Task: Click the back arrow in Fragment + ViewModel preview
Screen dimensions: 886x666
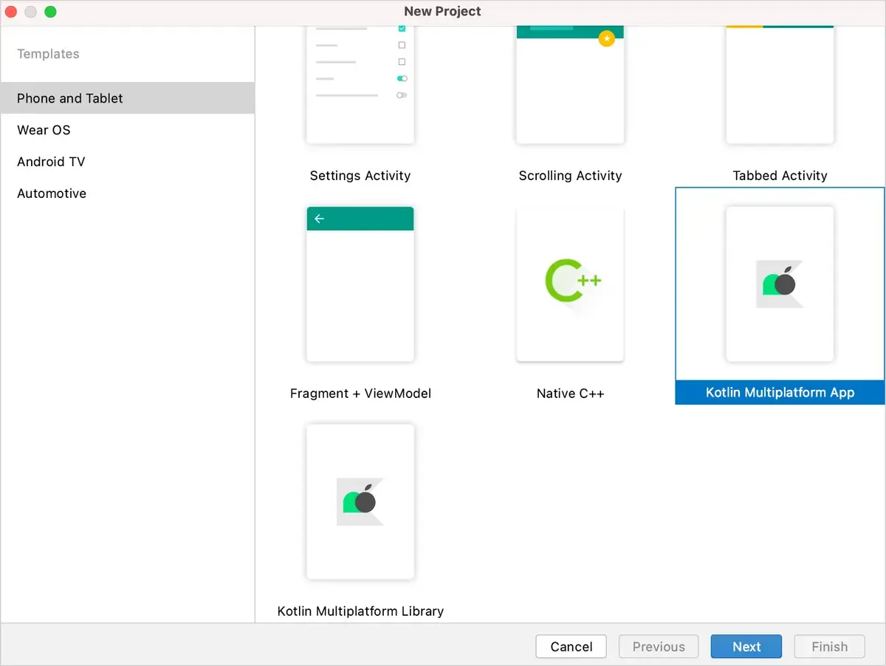Action: [x=318, y=218]
